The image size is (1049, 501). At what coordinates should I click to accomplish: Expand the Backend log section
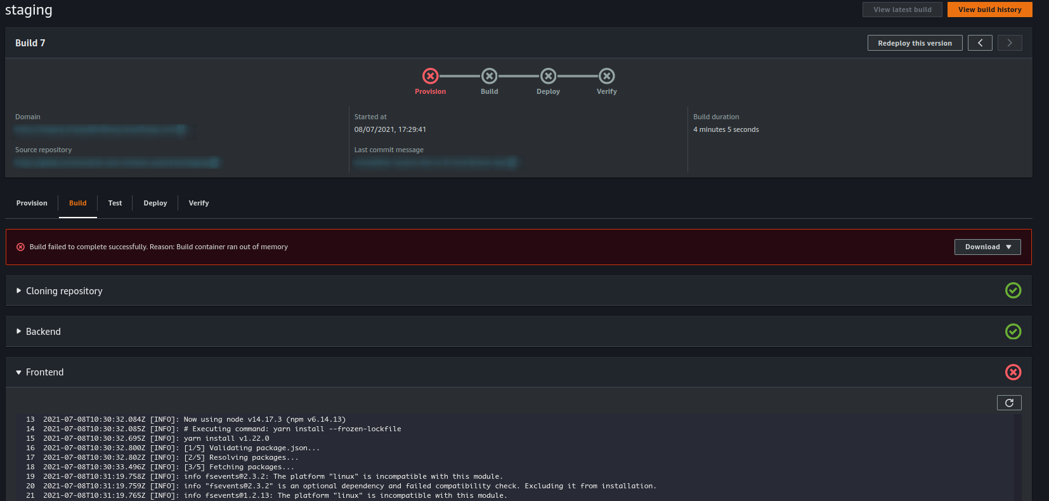(18, 331)
